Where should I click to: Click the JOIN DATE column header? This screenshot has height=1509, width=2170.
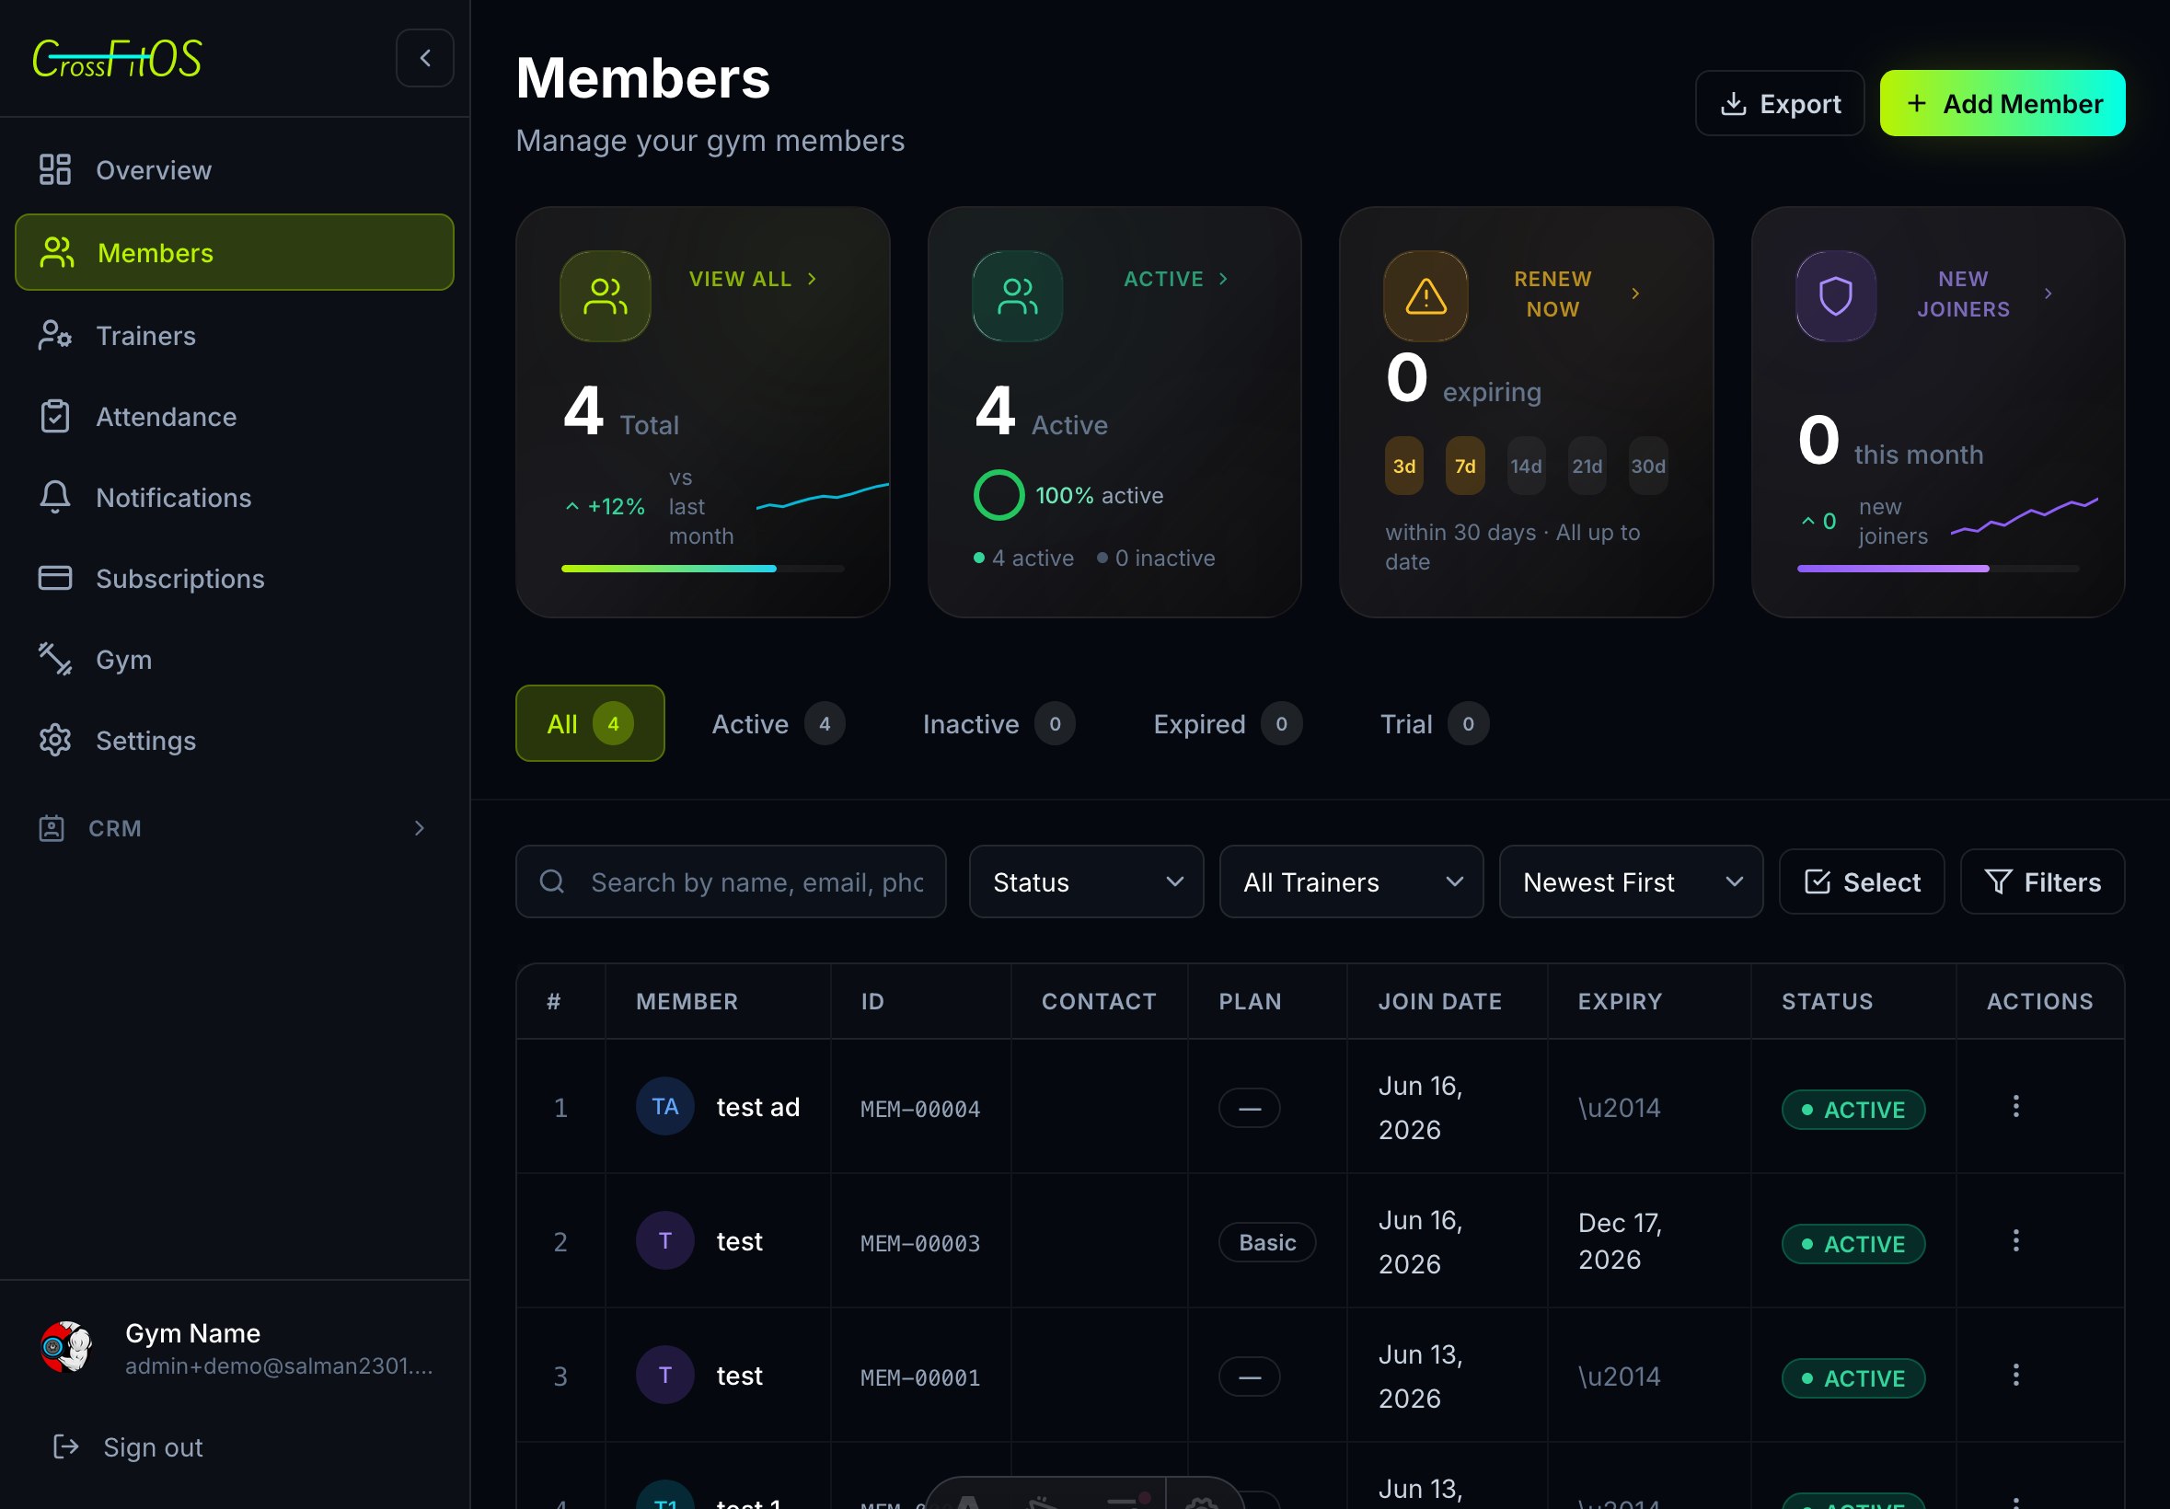(1439, 1002)
